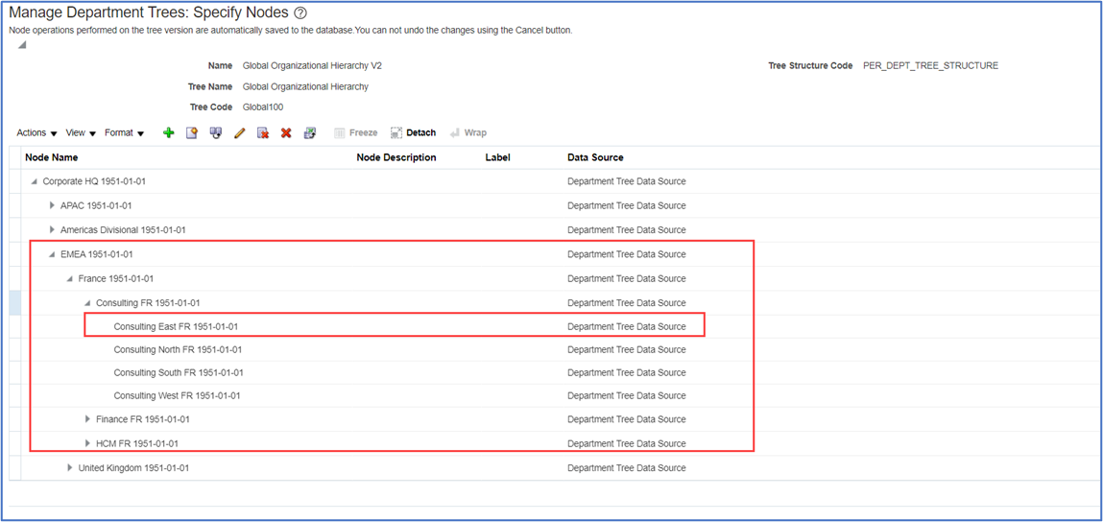Click the Global100 tree code value
1103x522 pixels.
tap(262, 107)
